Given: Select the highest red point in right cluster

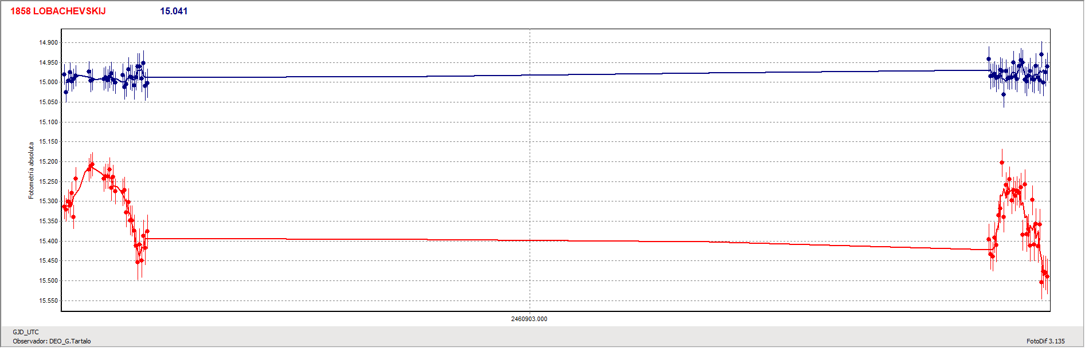Looking at the screenshot, I should coord(1002,163).
